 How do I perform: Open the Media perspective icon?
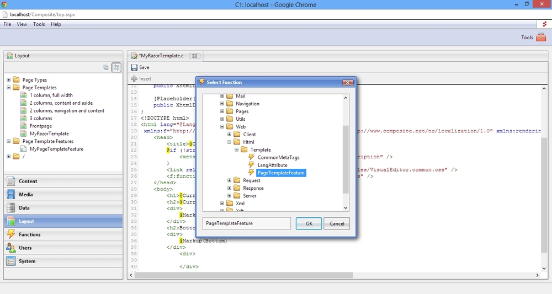(10, 195)
